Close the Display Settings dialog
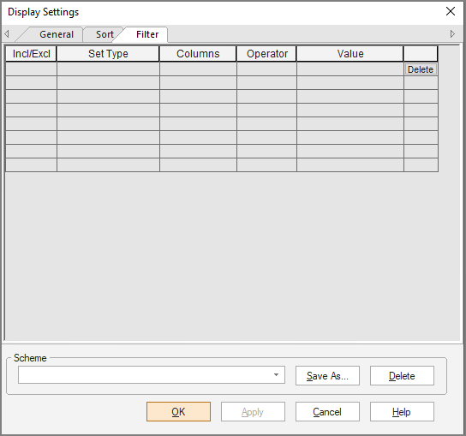The height and width of the screenshot is (436, 466). pyautogui.click(x=451, y=12)
